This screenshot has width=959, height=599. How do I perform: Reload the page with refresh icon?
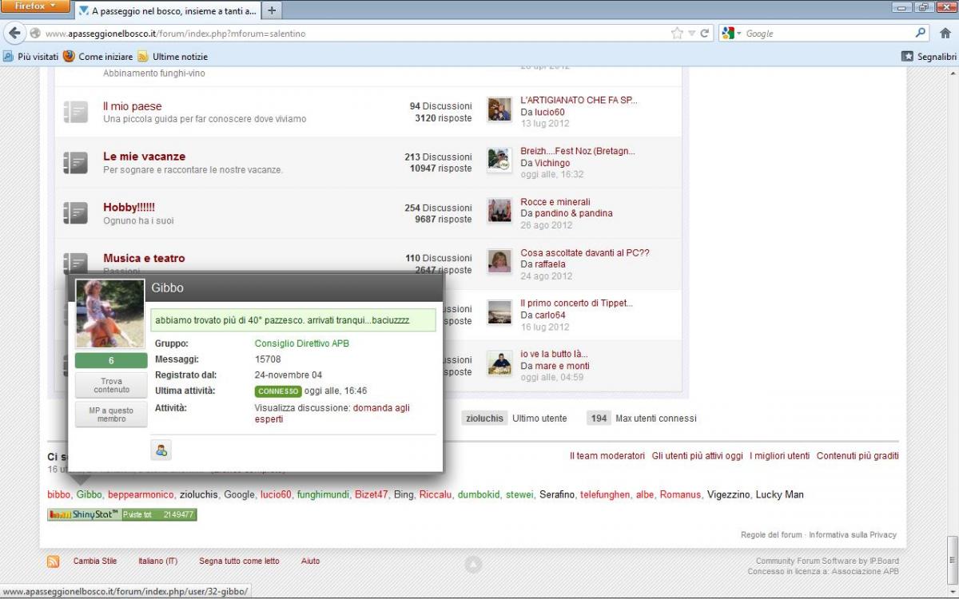tap(705, 34)
